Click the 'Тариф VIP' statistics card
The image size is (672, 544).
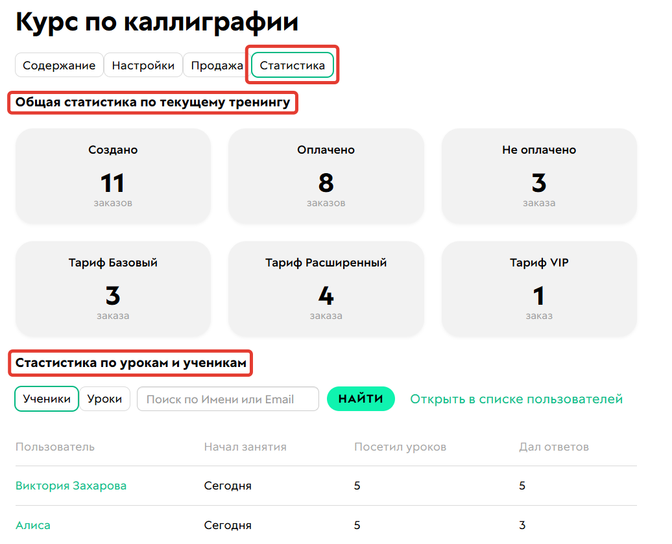tap(539, 289)
